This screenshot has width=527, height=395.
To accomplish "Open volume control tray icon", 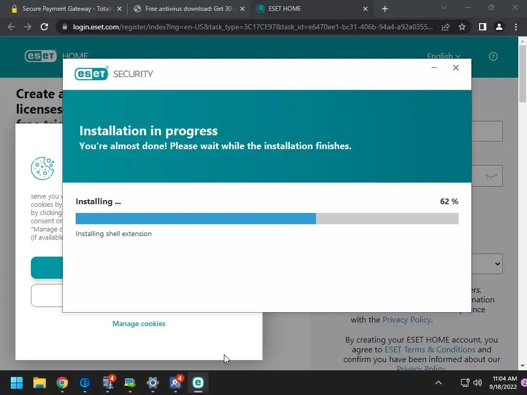I will [x=477, y=383].
